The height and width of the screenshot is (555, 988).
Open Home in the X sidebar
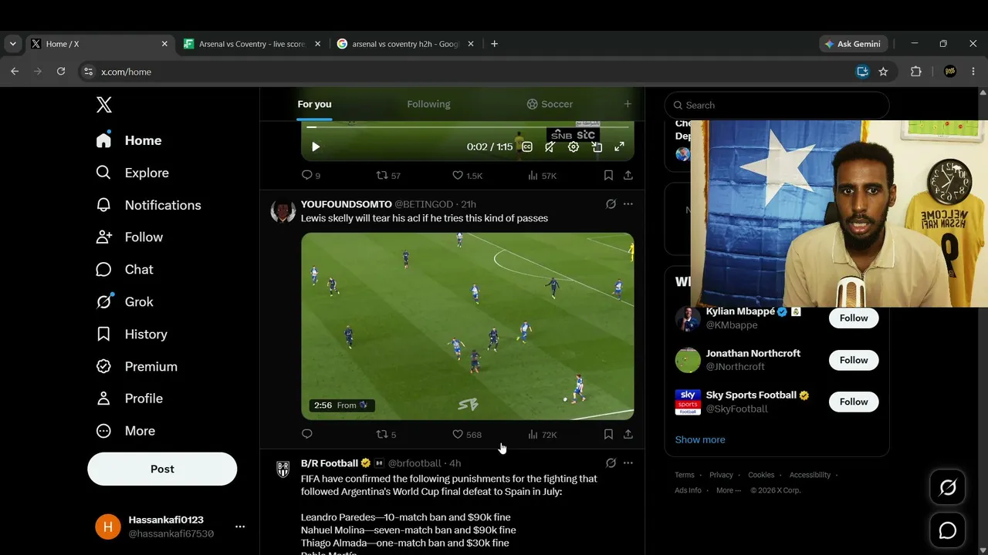pos(129,140)
